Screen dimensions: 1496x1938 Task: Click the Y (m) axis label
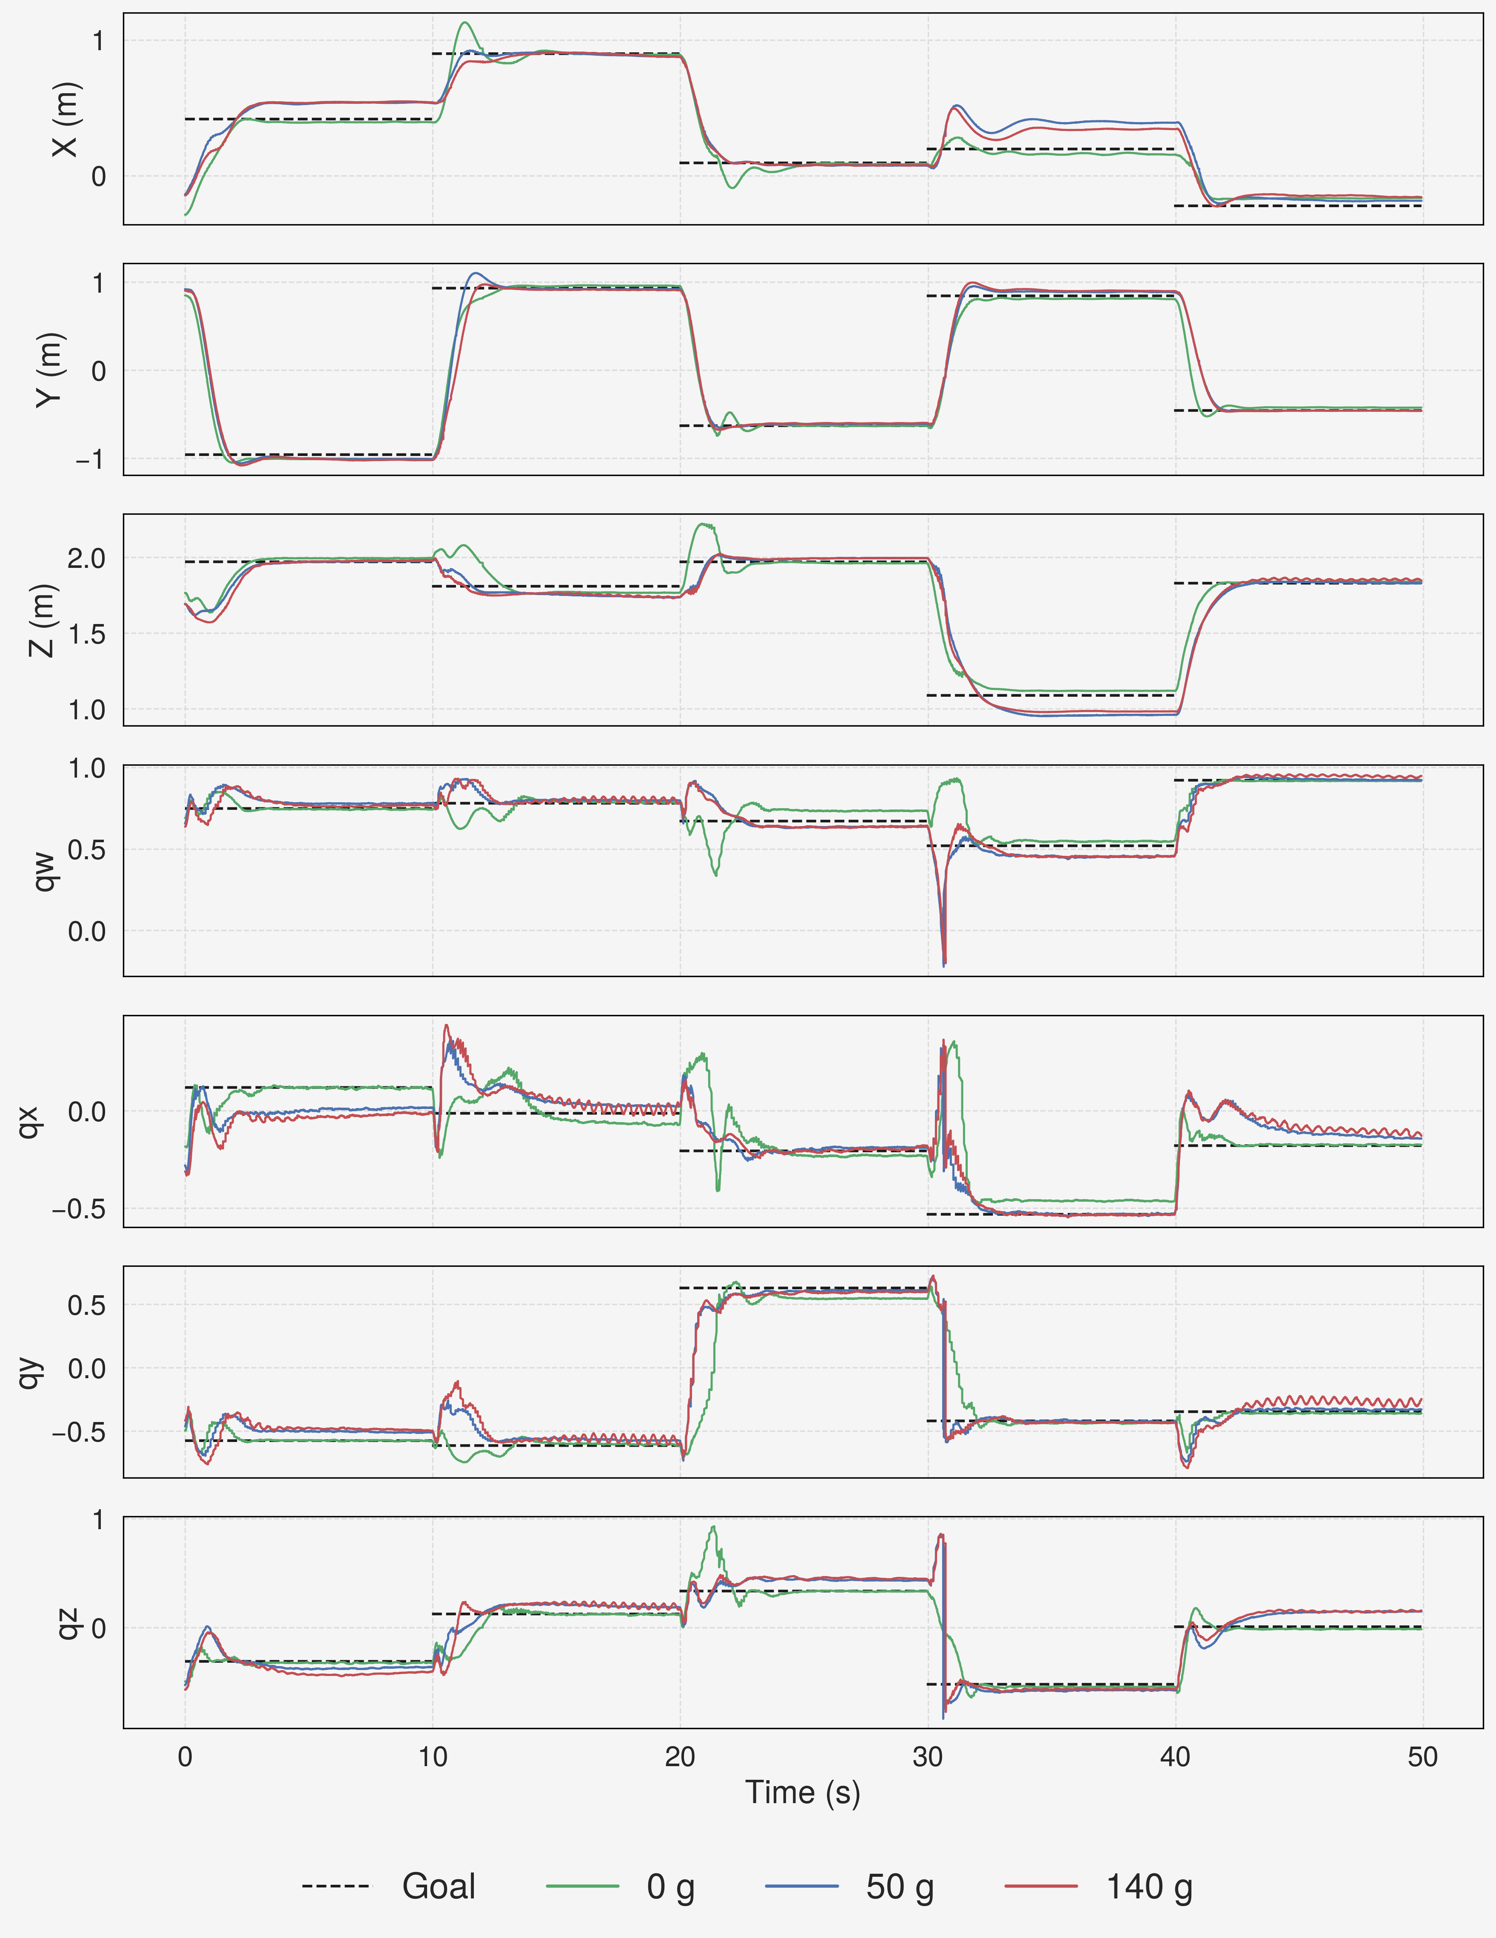click(x=51, y=369)
